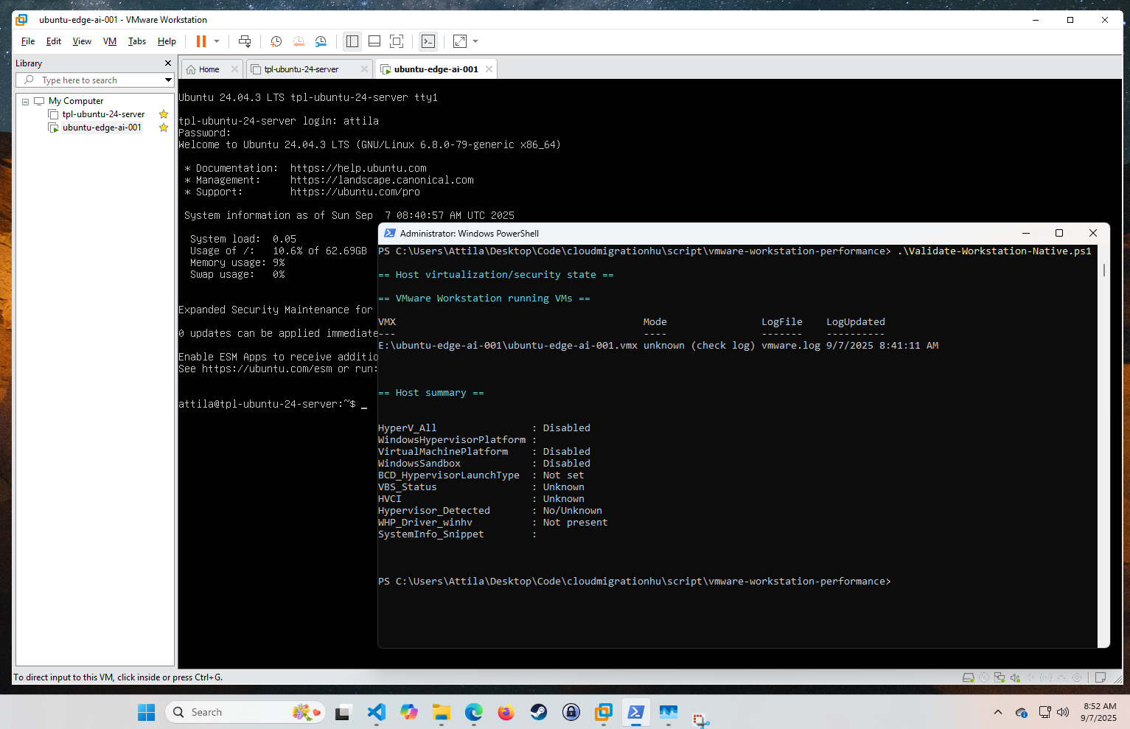The width and height of the screenshot is (1130, 729).
Task: Send Ctrl+Alt+Del to the guest OS
Action: pyautogui.click(x=245, y=41)
